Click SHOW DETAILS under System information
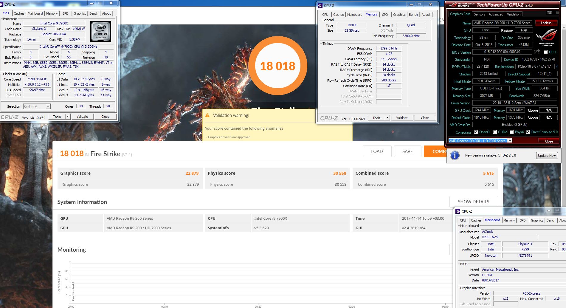566x308 pixels. click(473, 202)
